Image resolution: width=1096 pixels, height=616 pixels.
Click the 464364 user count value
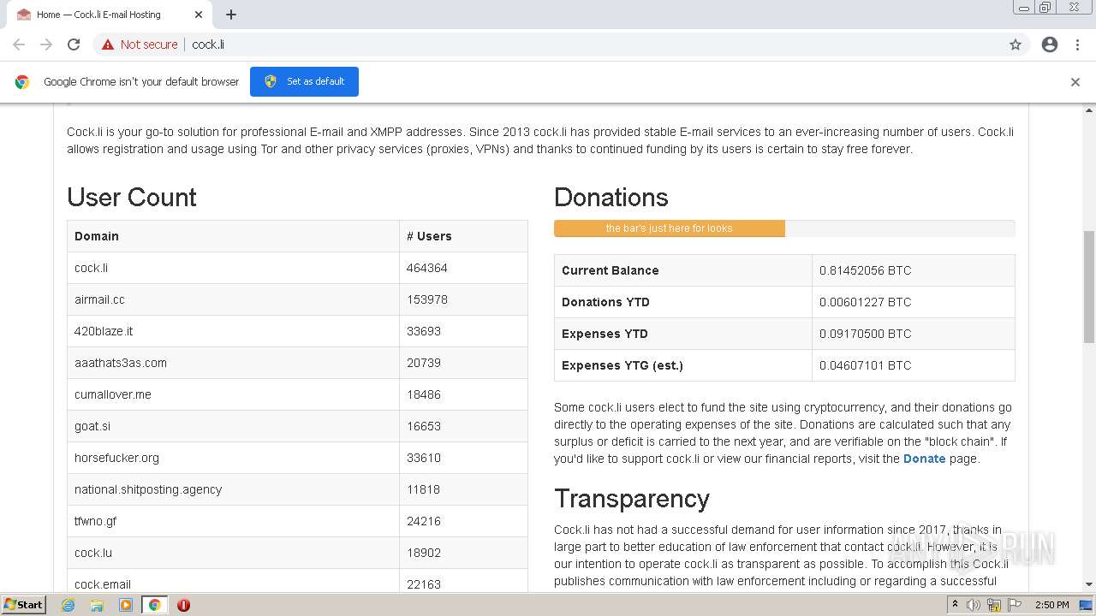[427, 268]
